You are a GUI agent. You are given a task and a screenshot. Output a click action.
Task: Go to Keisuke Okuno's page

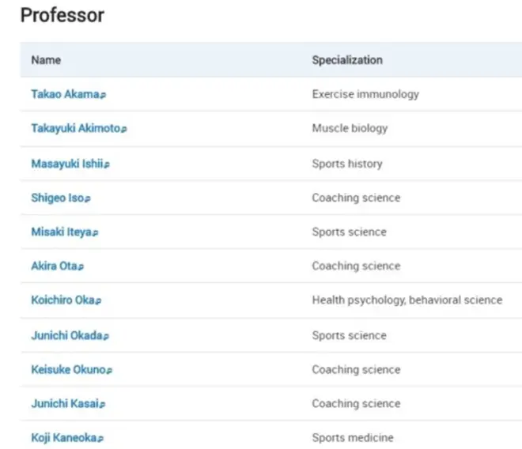(68, 369)
